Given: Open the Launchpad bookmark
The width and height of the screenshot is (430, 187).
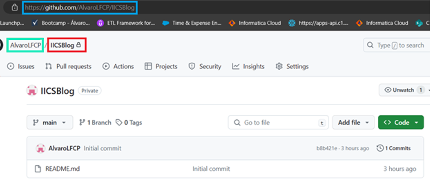Looking at the screenshot, I should pyautogui.click(x=12, y=23).
